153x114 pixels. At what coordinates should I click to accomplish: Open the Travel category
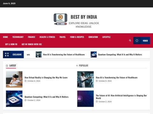click(62, 37)
